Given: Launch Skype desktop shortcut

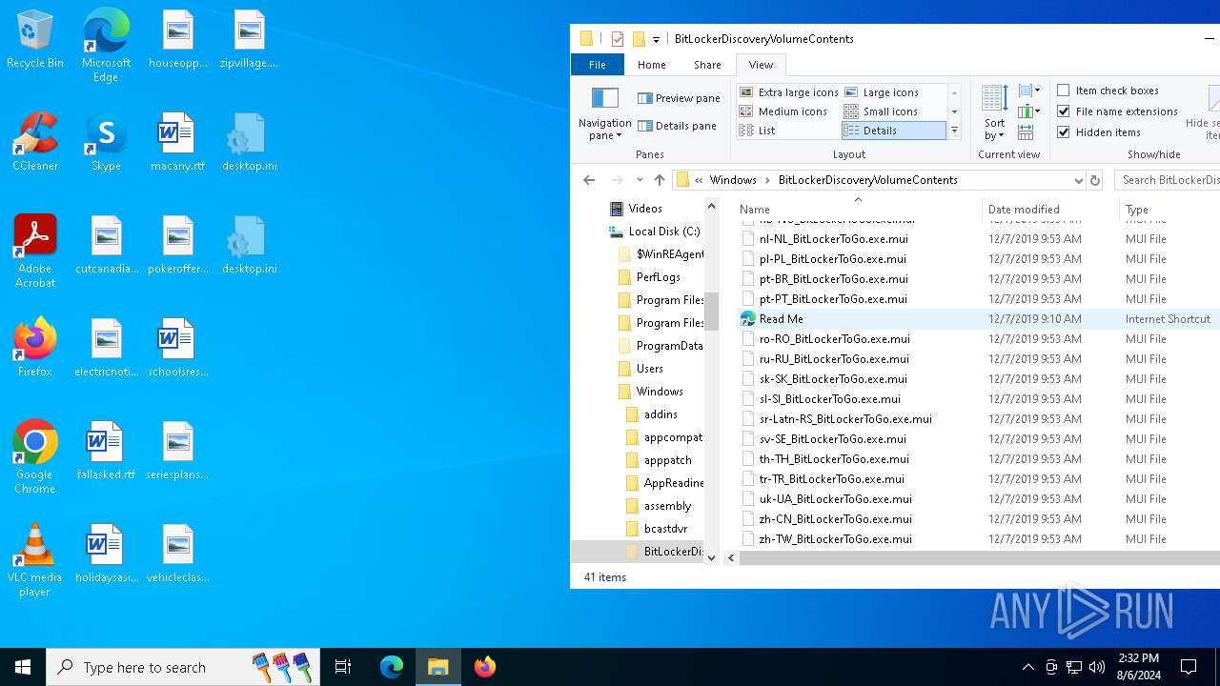Looking at the screenshot, I should pos(106,142).
